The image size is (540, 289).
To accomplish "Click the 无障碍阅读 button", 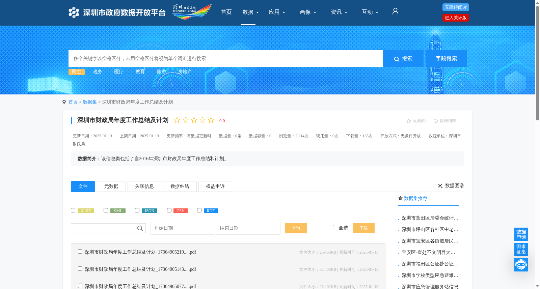I will pos(456,7).
